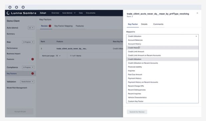206x121 pixels.
Task: Close the key factor side panel
Action: point(197,13)
